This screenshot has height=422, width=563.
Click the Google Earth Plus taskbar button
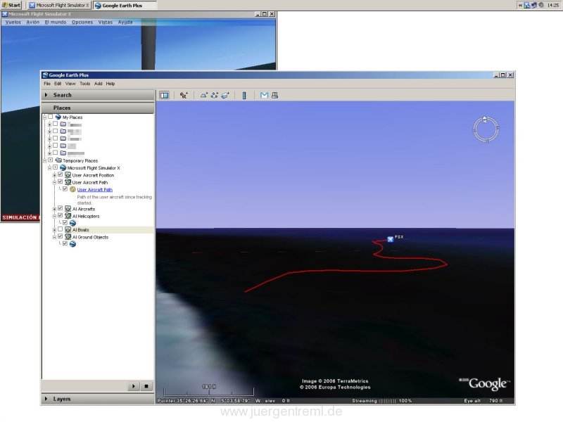(x=125, y=5)
